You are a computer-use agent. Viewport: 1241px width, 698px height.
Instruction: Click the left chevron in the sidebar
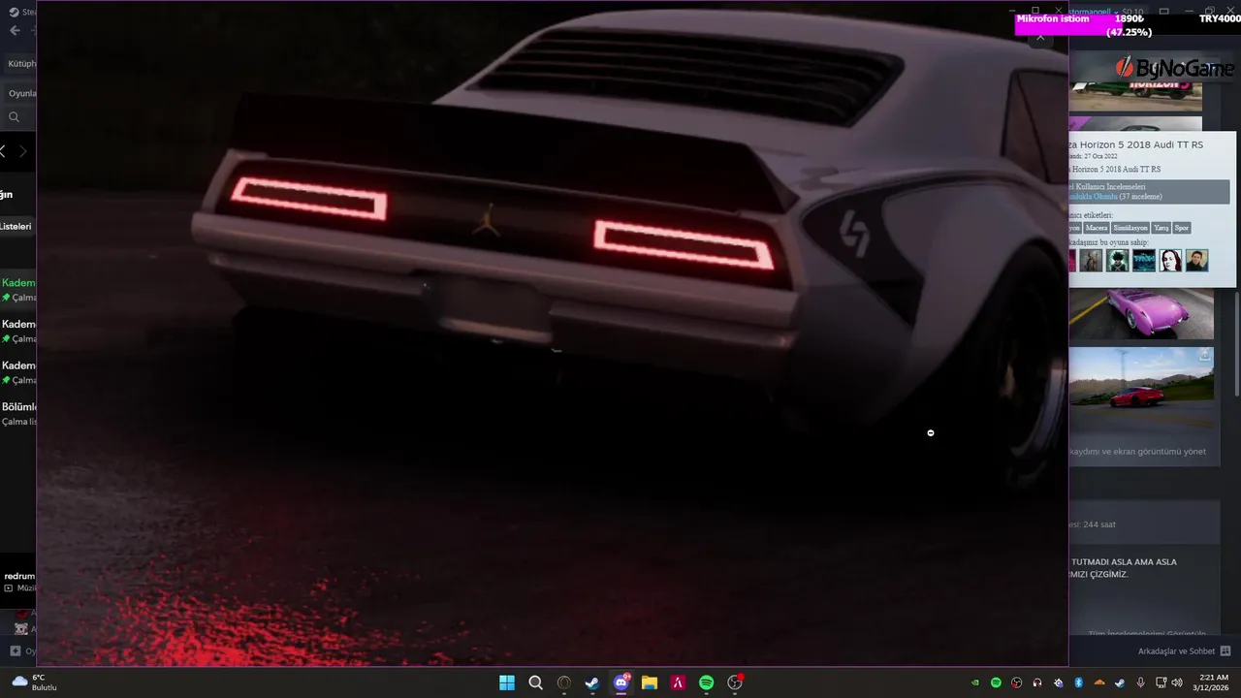pos(3,151)
